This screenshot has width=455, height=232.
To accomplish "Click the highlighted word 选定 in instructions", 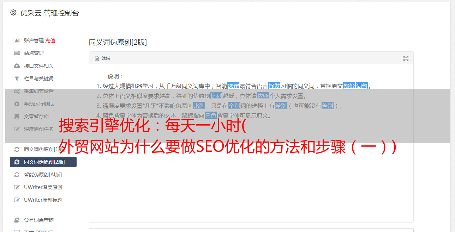I will [x=233, y=86].
